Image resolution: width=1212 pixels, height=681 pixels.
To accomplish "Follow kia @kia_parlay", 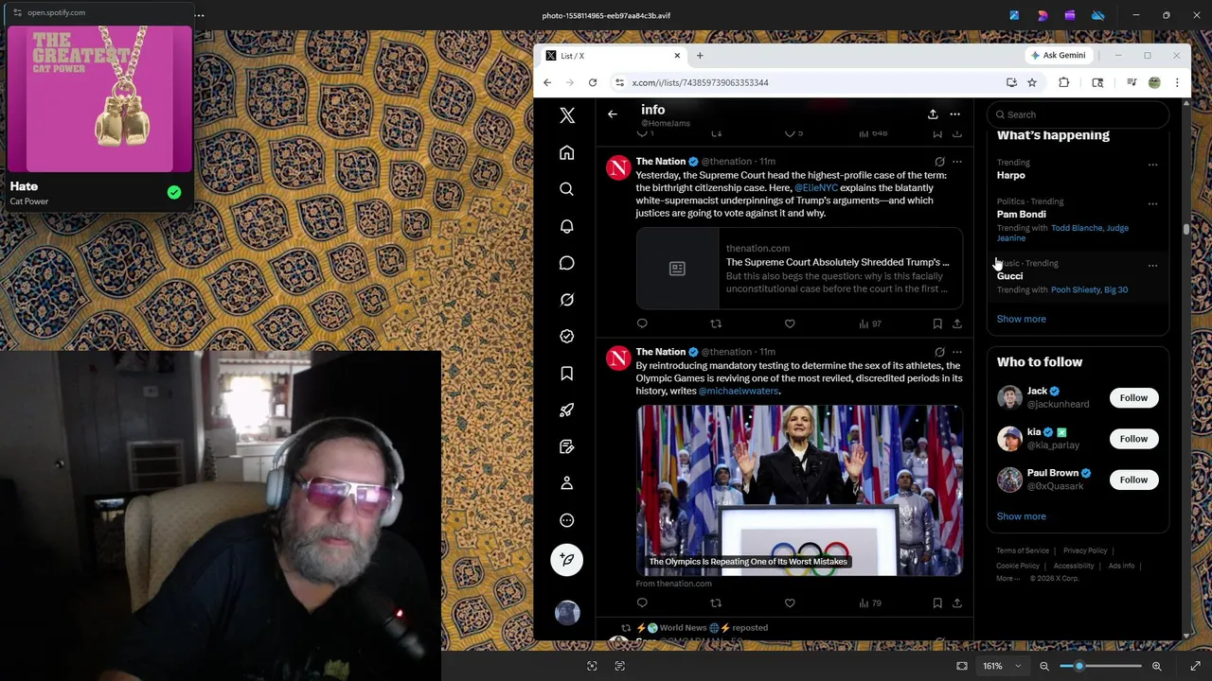I will (1133, 439).
